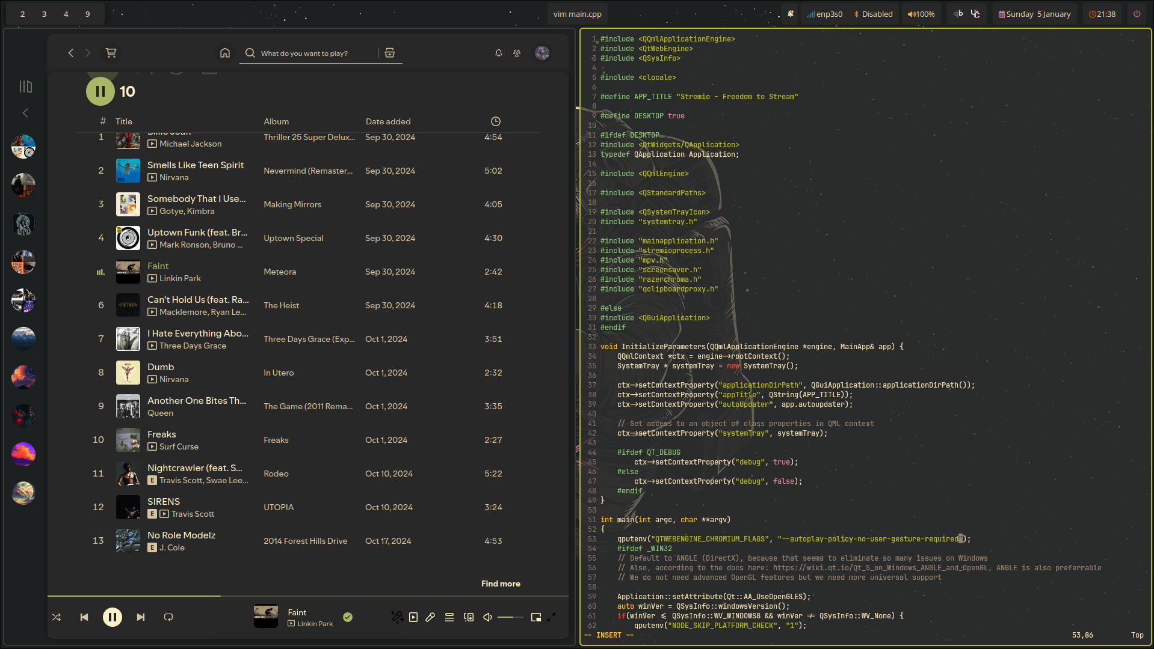The image size is (1154, 649).
Task: Click the Faint album art in player bar
Action: coord(266,617)
